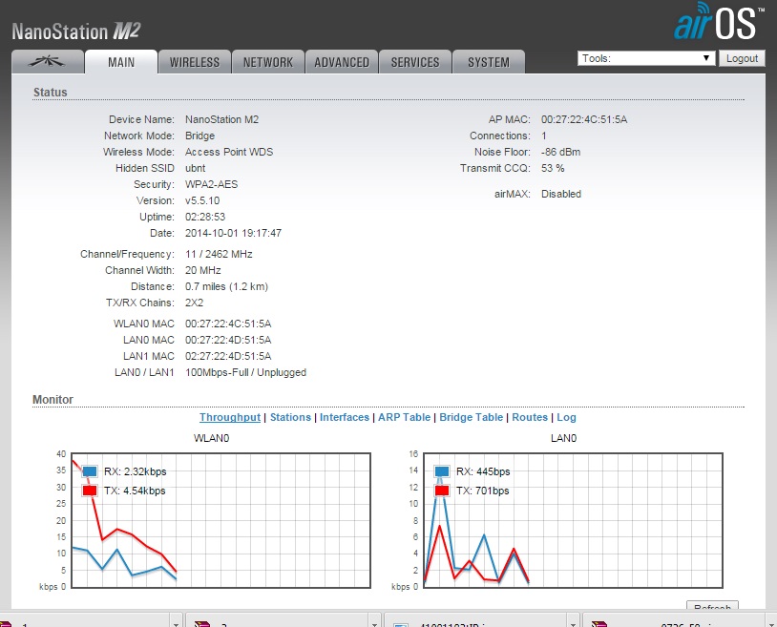Click the red TX swatch in WLAN0 chart
Screen dimensions: 777x627
click(90, 491)
